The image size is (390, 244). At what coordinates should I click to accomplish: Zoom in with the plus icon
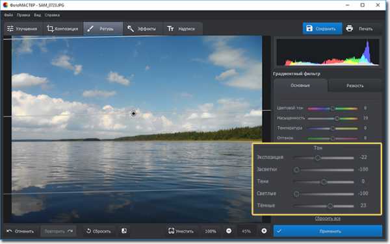click(x=264, y=231)
